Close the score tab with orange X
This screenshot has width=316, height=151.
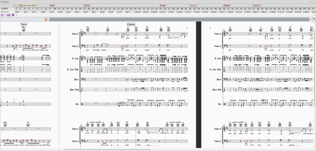[x=46, y=19]
